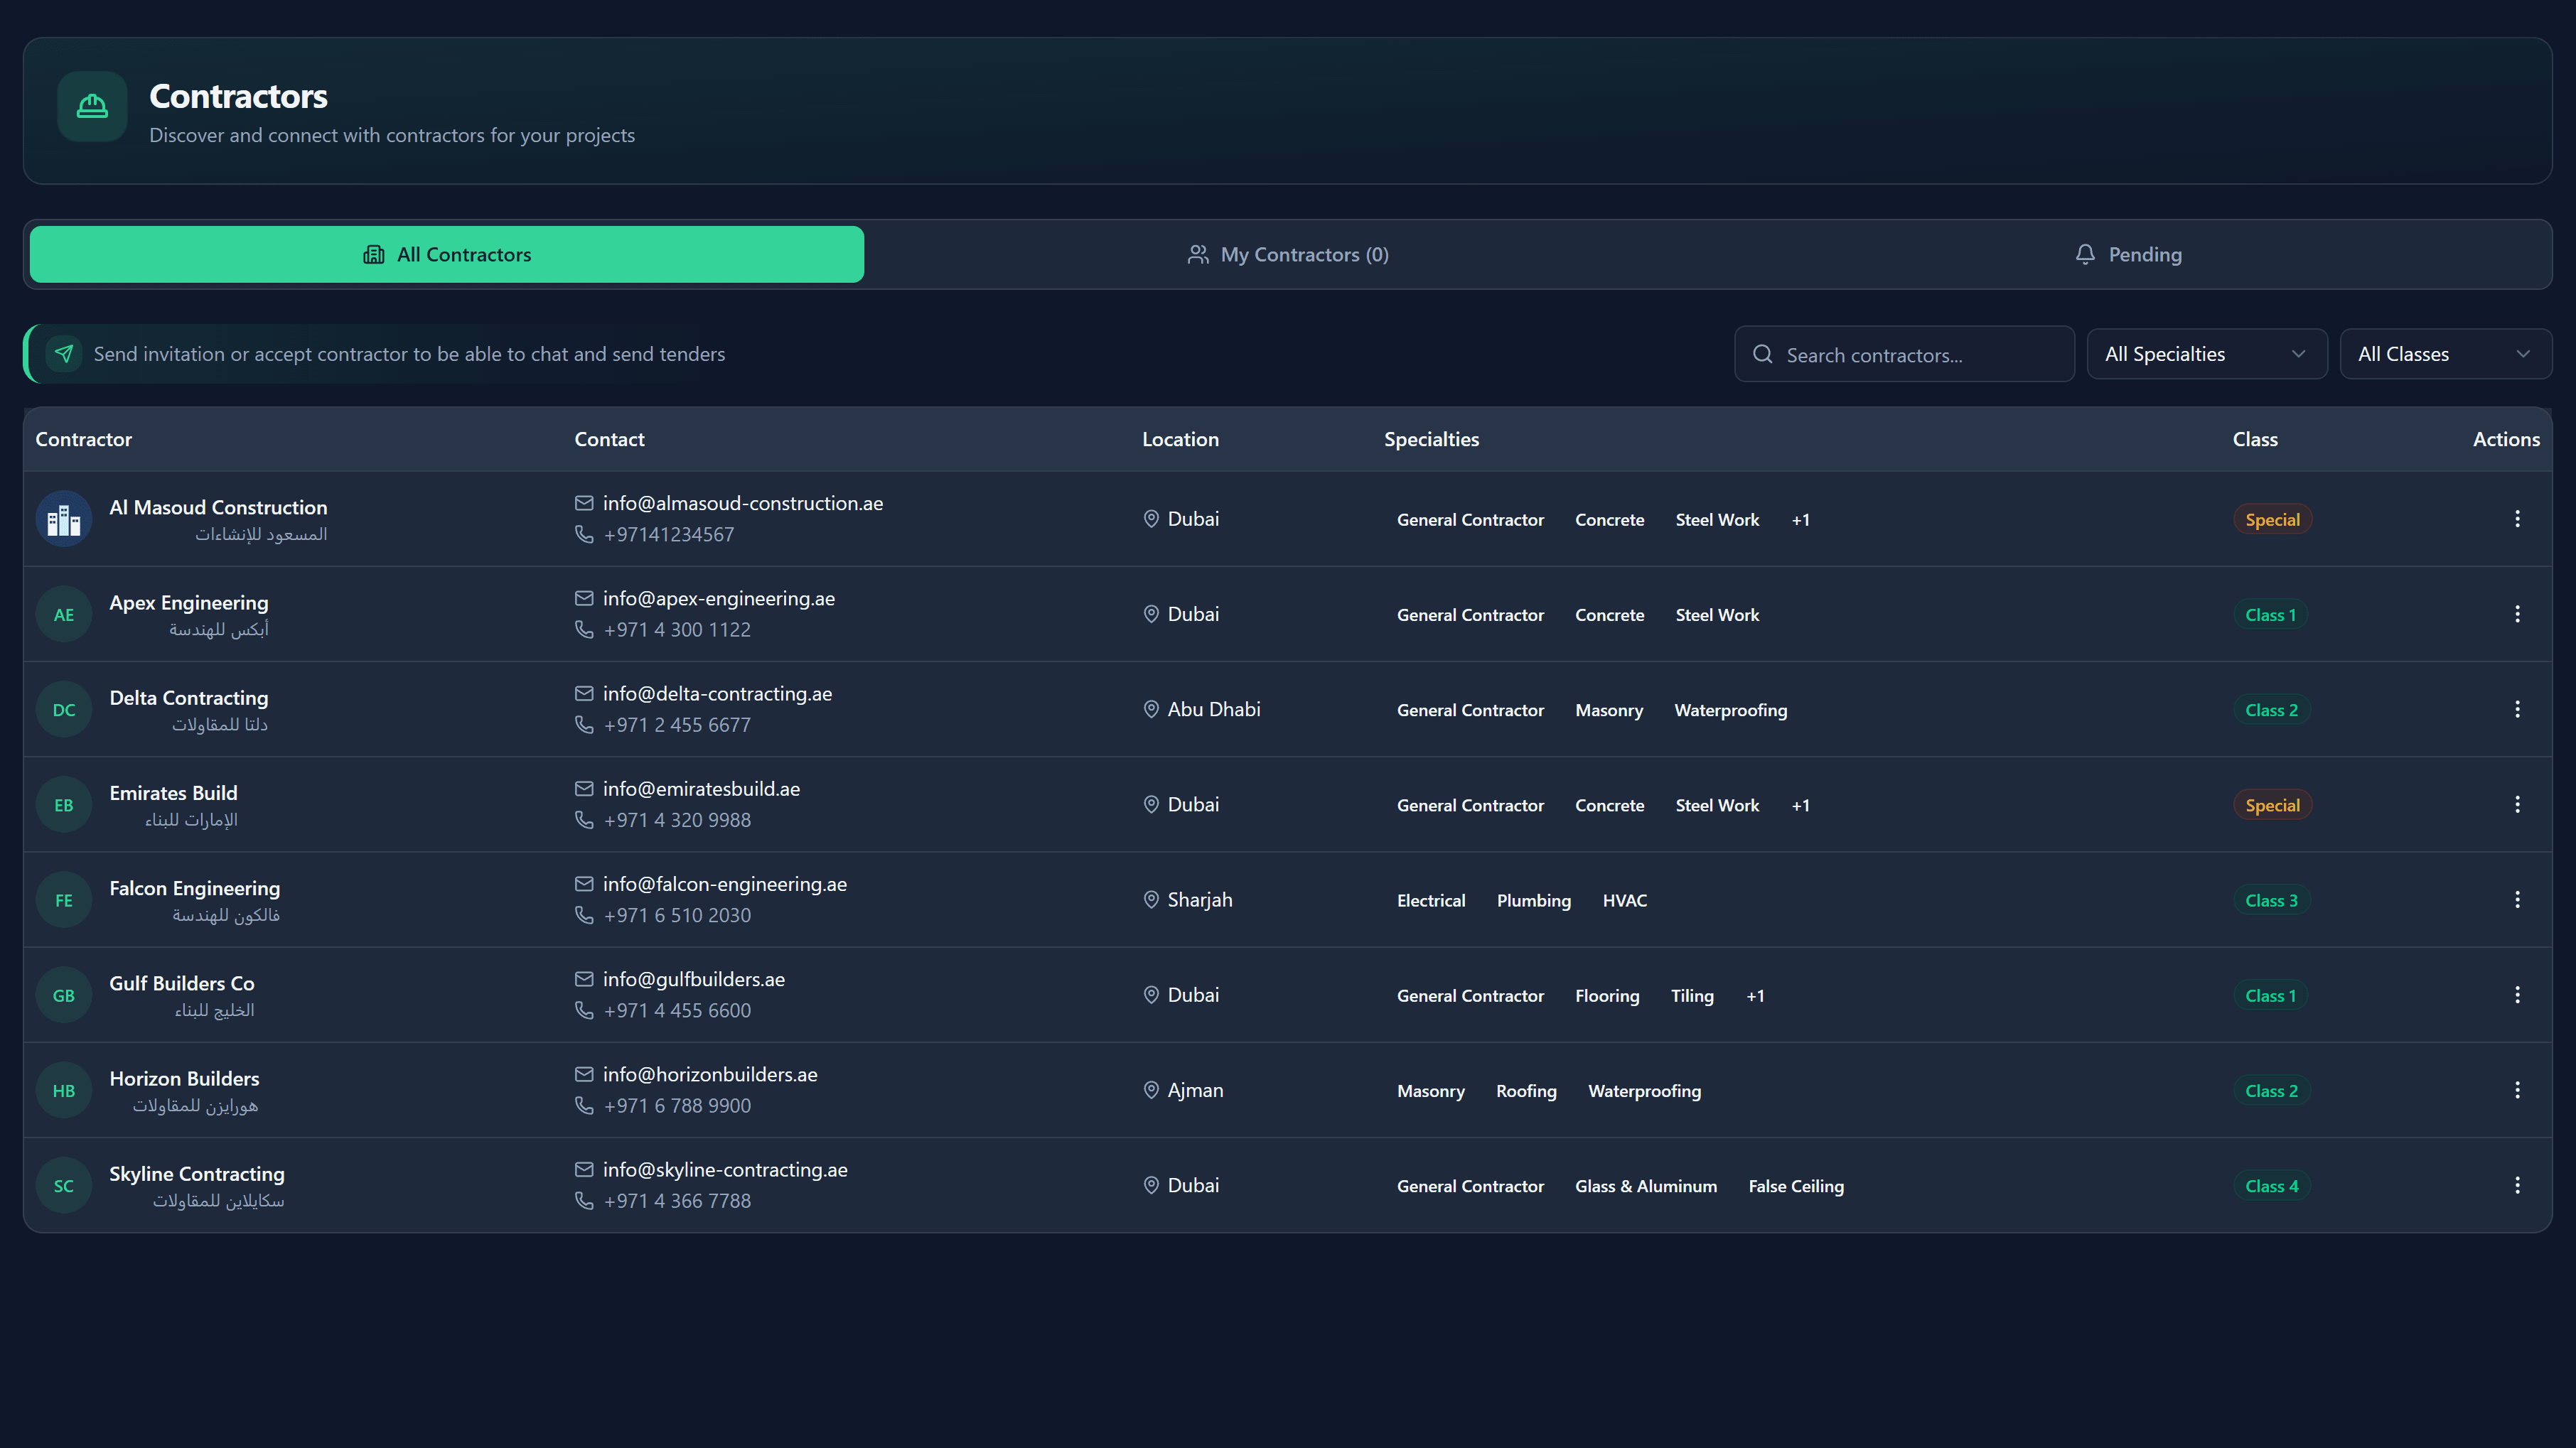Click Roofing specialty tag for Horizon Builders

[1526, 1091]
